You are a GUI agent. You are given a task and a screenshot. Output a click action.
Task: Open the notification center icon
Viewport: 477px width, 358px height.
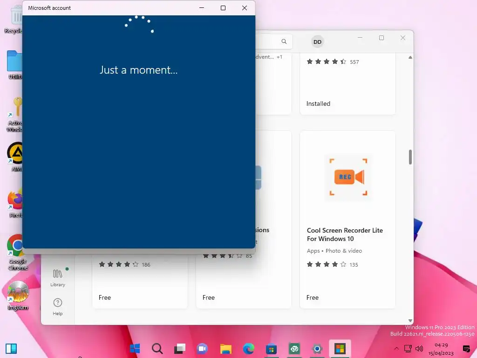pyautogui.click(x=466, y=349)
